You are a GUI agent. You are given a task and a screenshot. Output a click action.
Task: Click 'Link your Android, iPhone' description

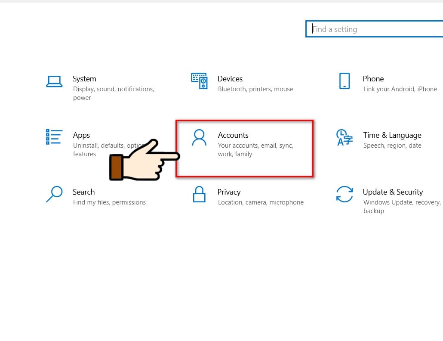pyautogui.click(x=400, y=89)
